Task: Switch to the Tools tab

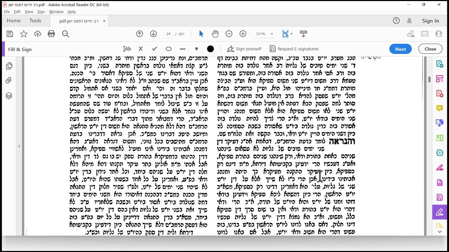Action: click(35, 21)
